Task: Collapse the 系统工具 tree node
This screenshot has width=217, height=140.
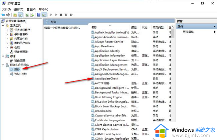Action: click(x=3, y=25)
